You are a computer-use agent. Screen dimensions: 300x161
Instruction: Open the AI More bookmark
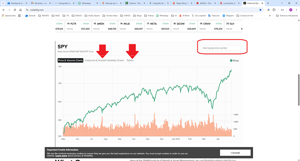pyautogui.click(x=184, y=16)
